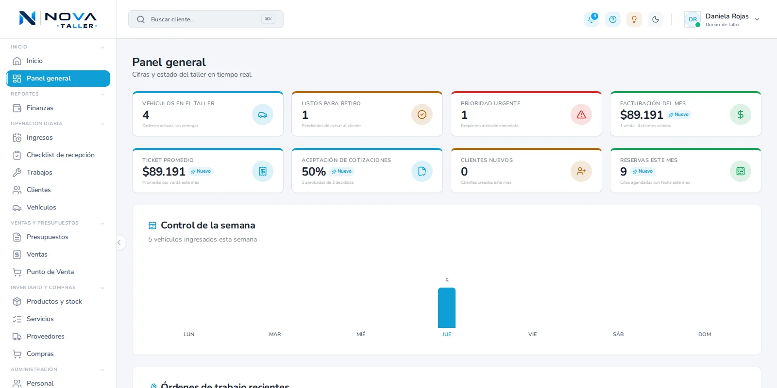Click the lightbulb tips icon
This screenshot has width=777, height=388.
(x=634, y=19)
